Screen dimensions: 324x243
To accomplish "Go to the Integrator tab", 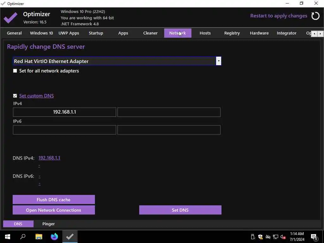I will point(287,33).
